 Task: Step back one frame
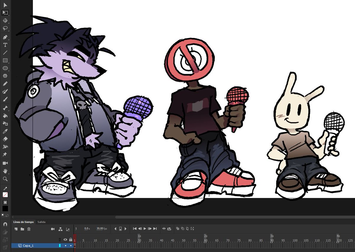pyautogui.click(x=140, y=229)
